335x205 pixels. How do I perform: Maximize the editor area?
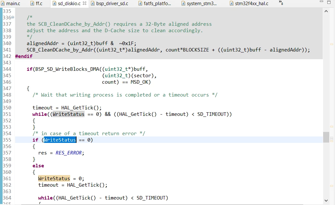click(329, 2)
